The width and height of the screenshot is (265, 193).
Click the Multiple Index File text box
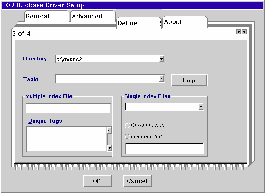[x=68, y=109]
